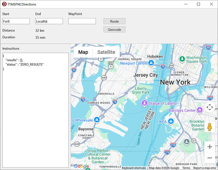Click the Interstate 95 shield marker

tap(74, 70)
